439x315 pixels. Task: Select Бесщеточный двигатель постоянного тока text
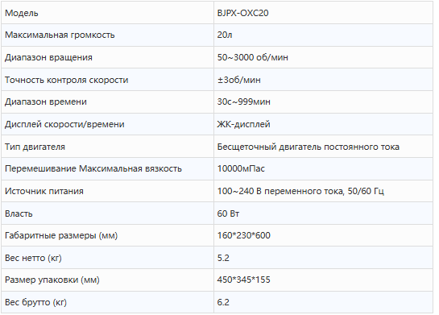coord(308,147)
